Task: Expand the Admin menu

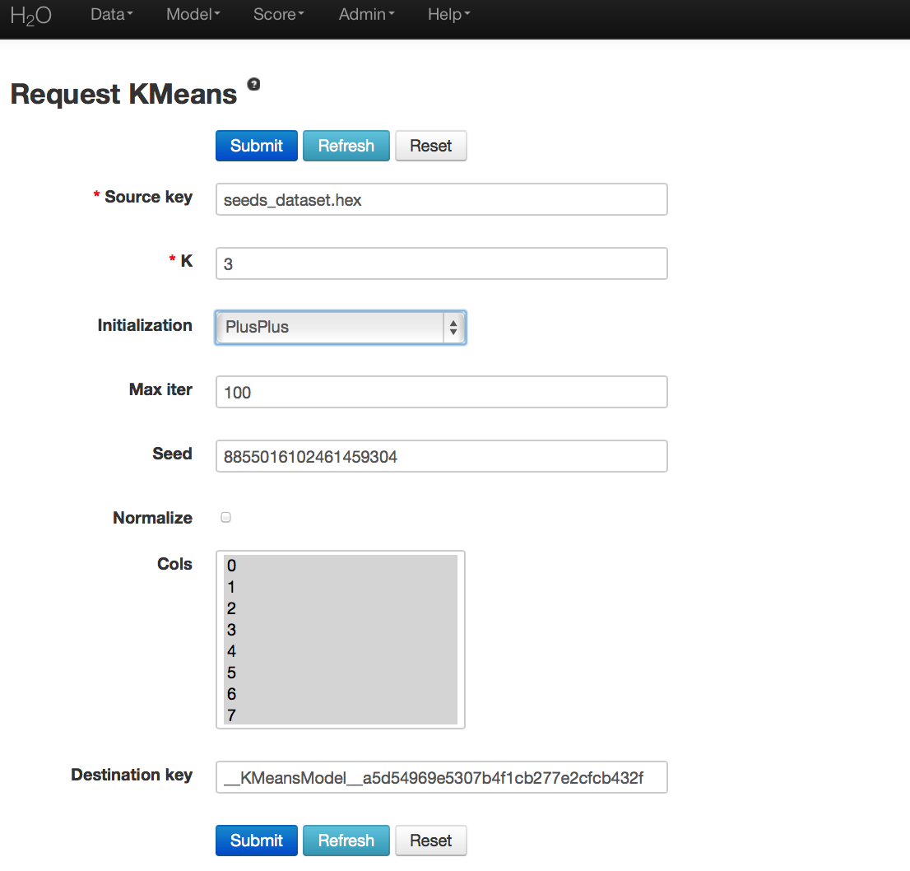Action: (x=365, y=14)
